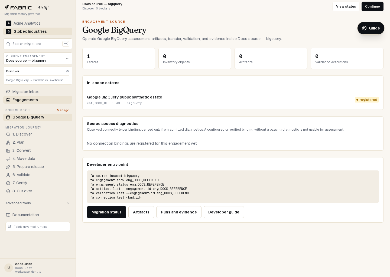Click the Convert step folder icon

click(8, 150)
